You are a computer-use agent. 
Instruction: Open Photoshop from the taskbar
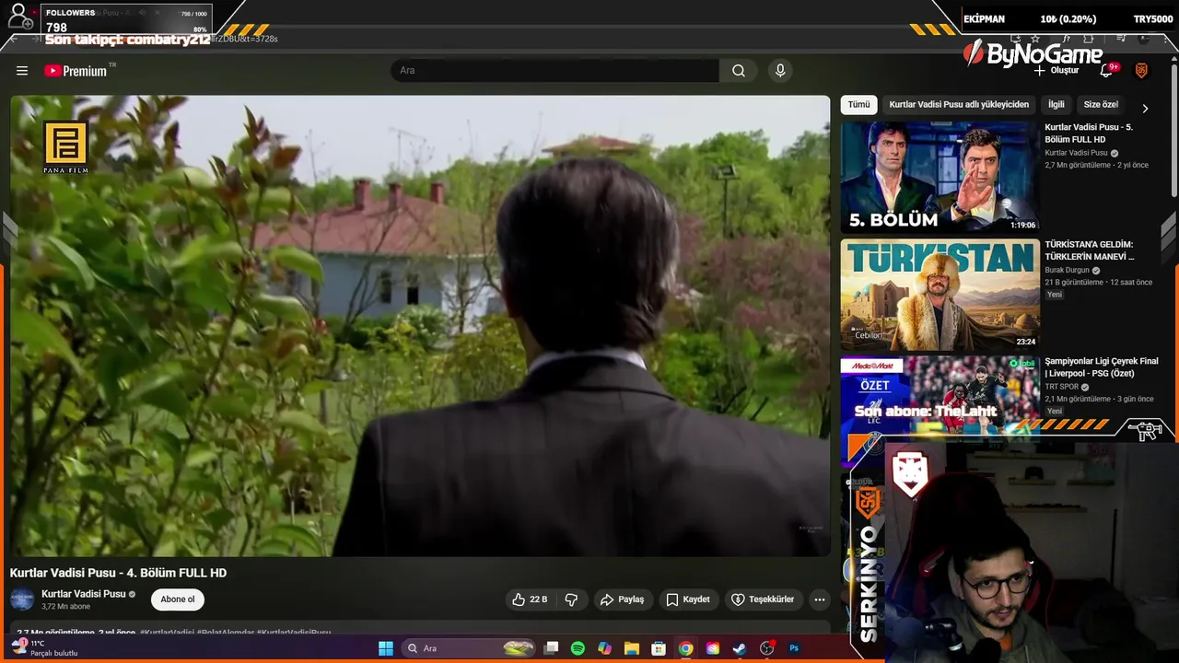(794, 648)
